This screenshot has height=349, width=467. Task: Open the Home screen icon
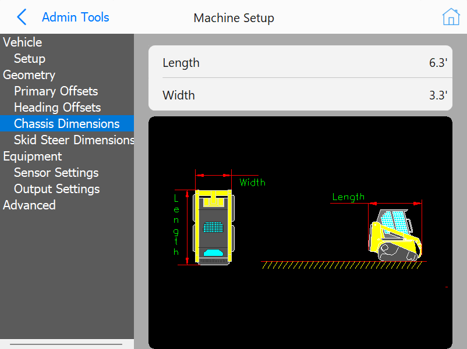451,17
